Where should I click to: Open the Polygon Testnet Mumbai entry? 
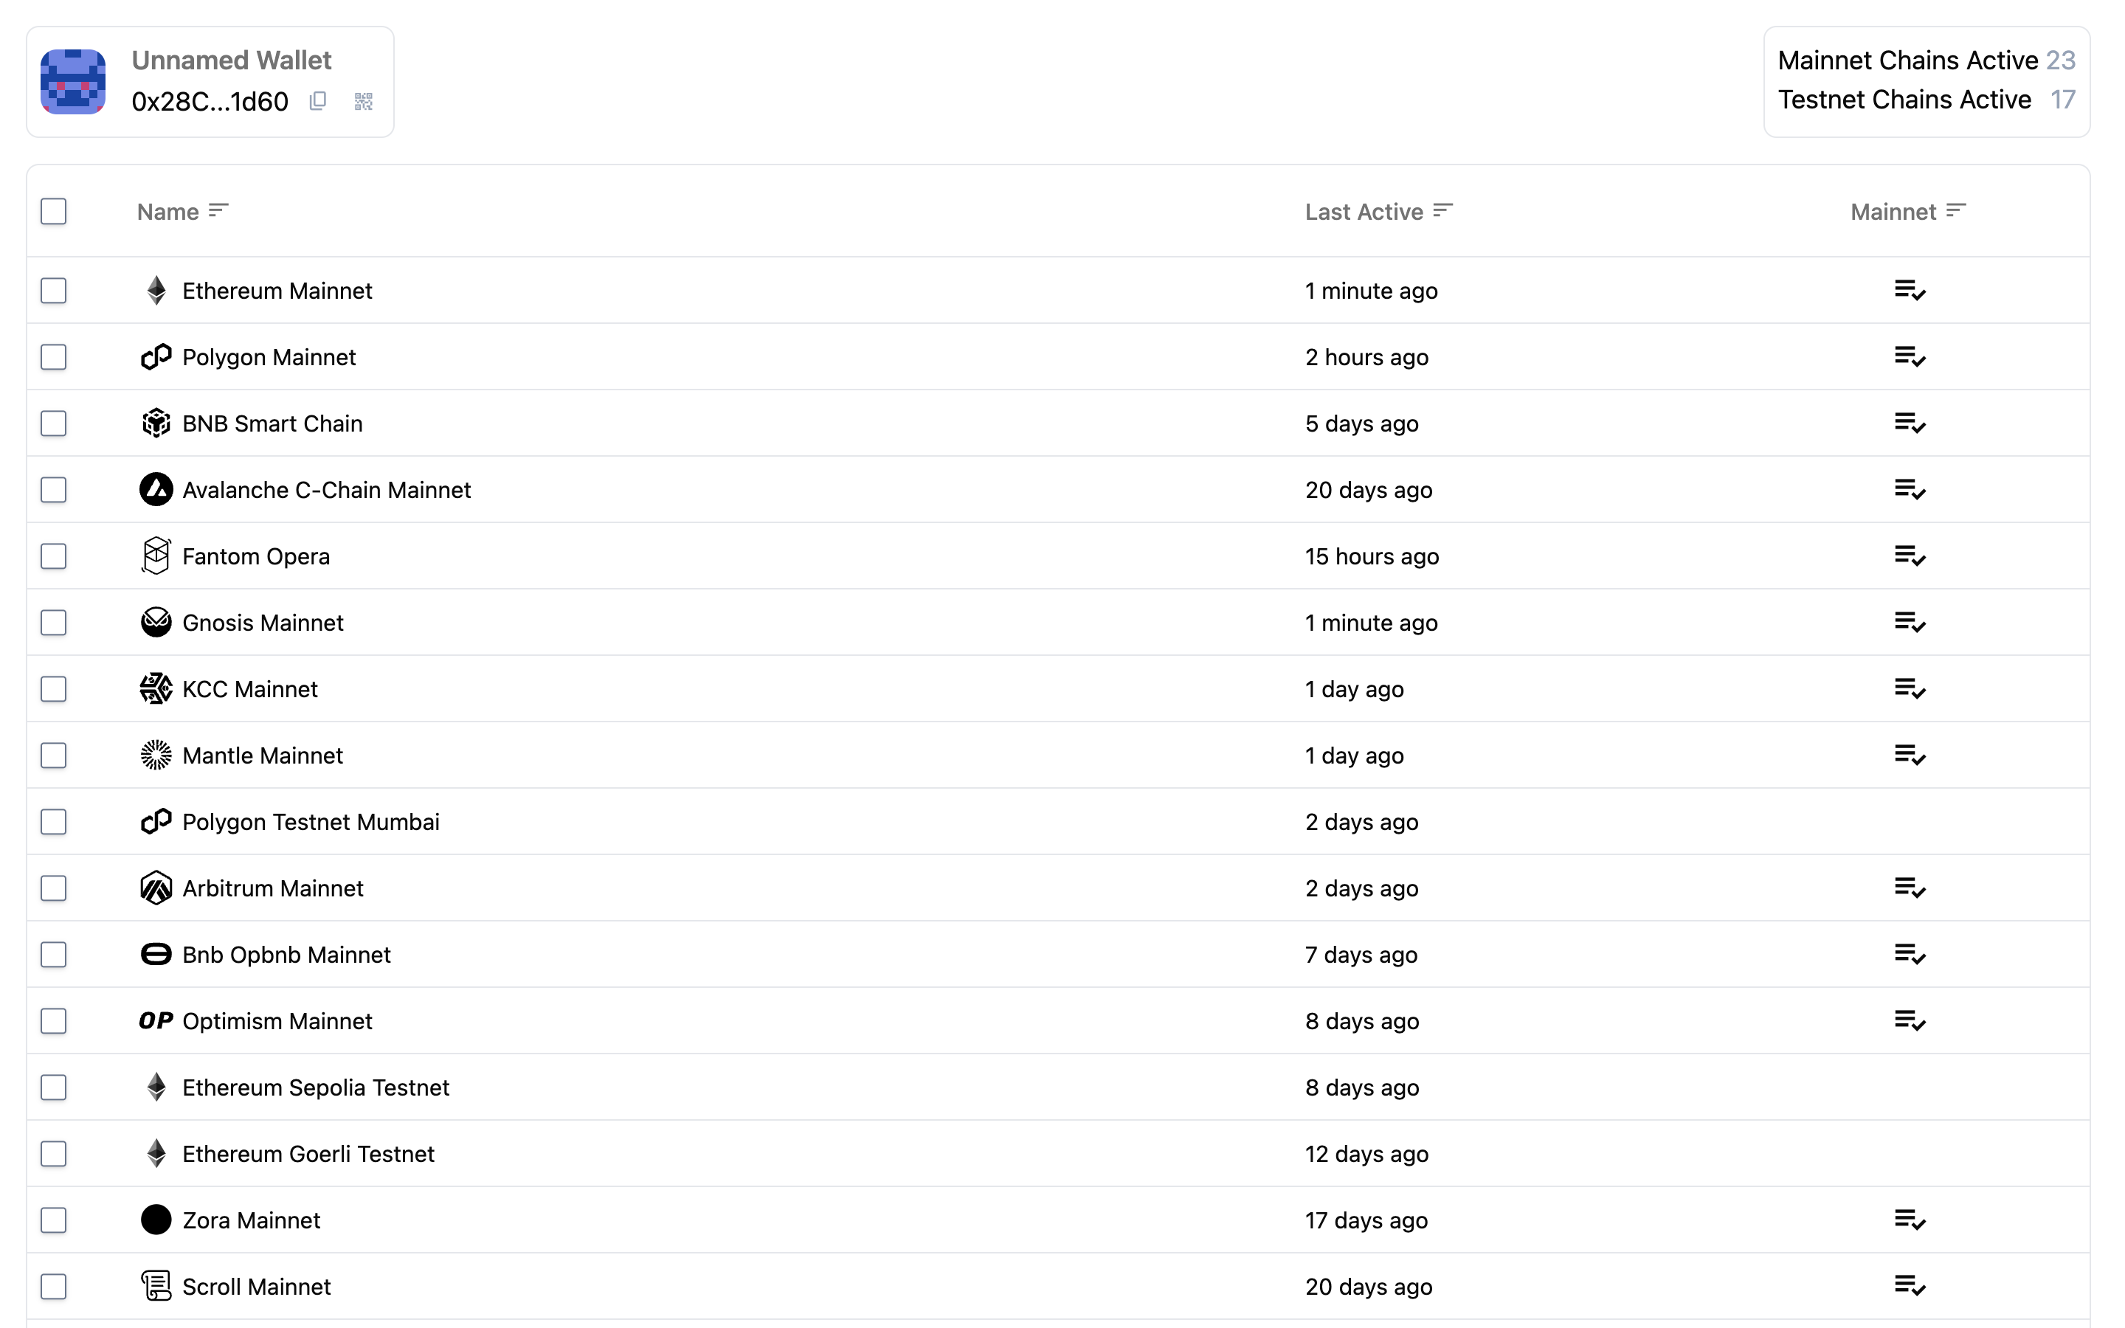pyautogui.click(x=1058, y=822)
